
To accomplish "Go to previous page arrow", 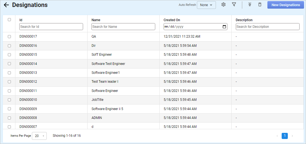I will 277,136.
